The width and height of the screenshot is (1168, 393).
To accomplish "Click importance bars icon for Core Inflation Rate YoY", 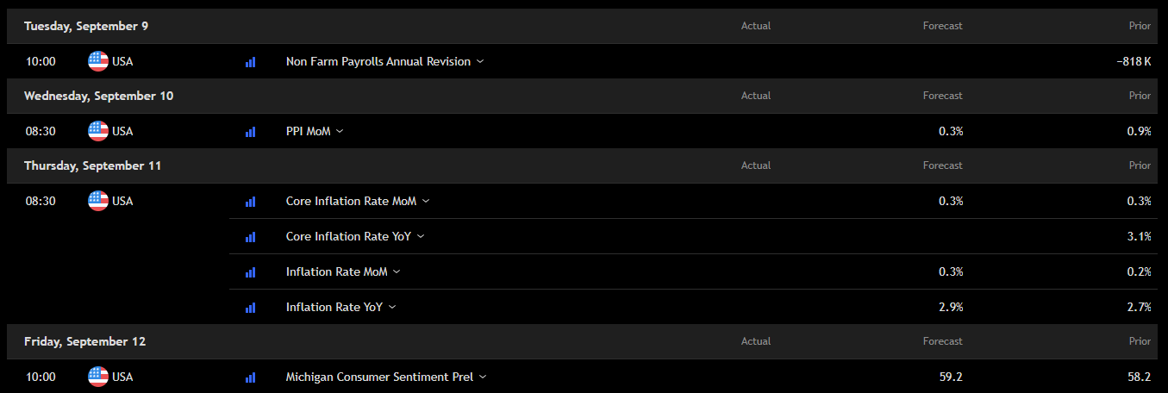I will click(251, 237).
